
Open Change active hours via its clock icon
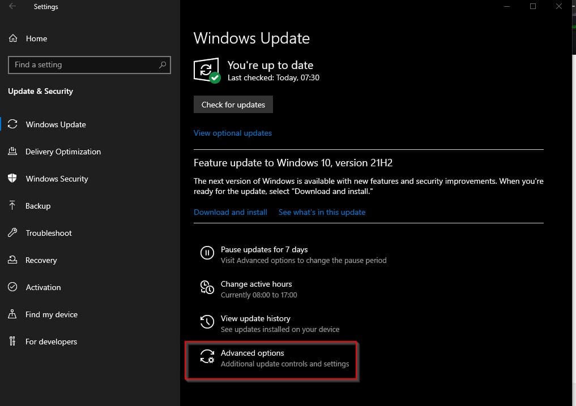click(x=207, y=288)
